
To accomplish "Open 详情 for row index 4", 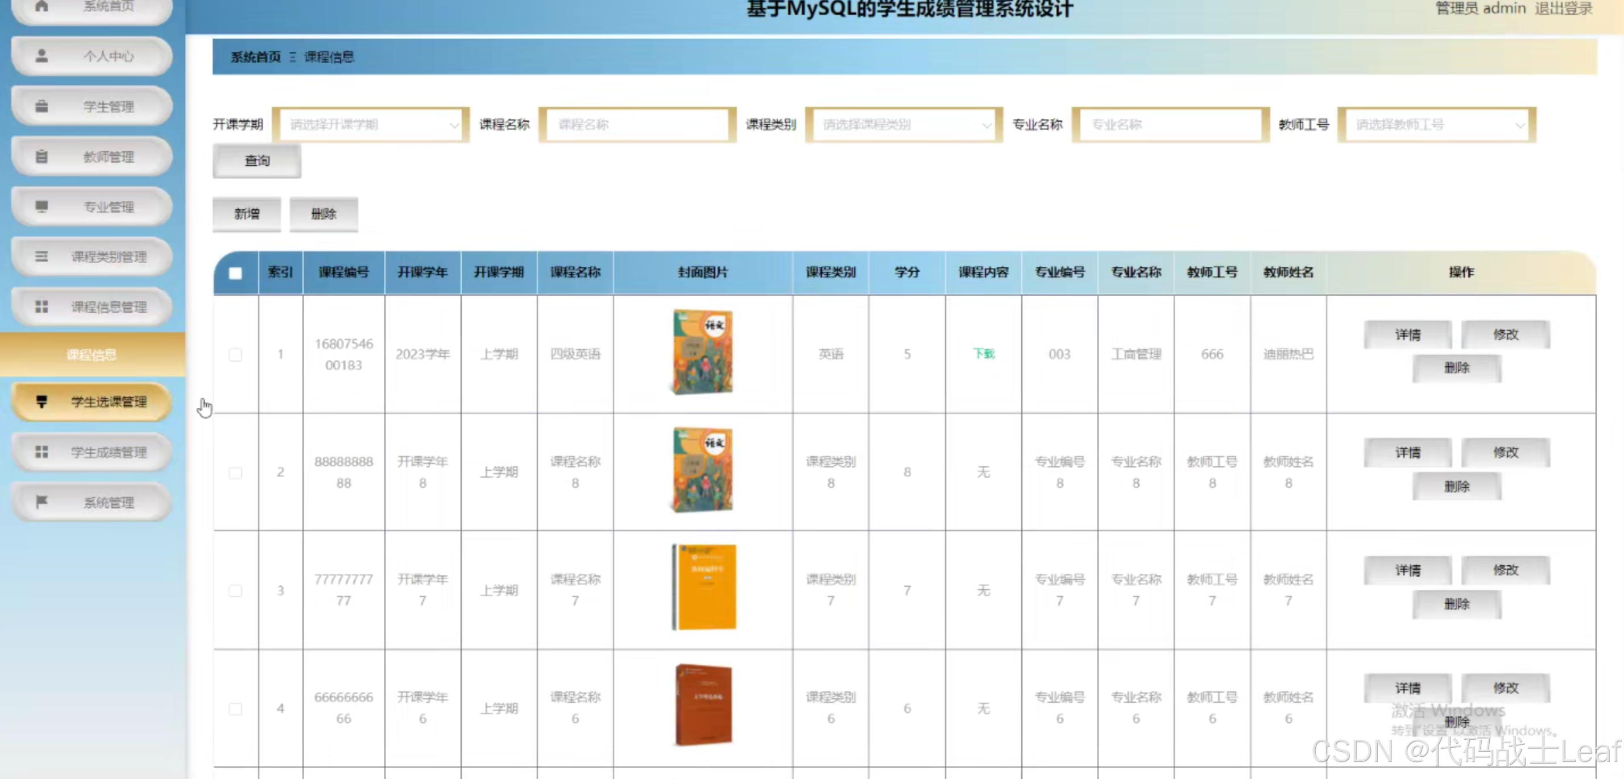I will click(1407, 688).
